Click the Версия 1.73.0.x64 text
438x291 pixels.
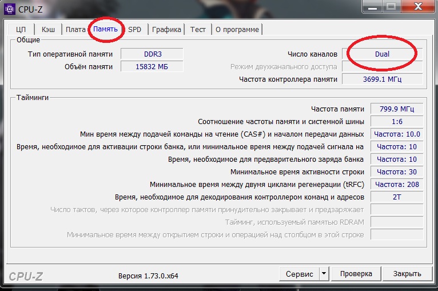click(x=148, y=276)
